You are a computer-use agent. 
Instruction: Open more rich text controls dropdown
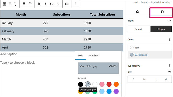[58, 4]
